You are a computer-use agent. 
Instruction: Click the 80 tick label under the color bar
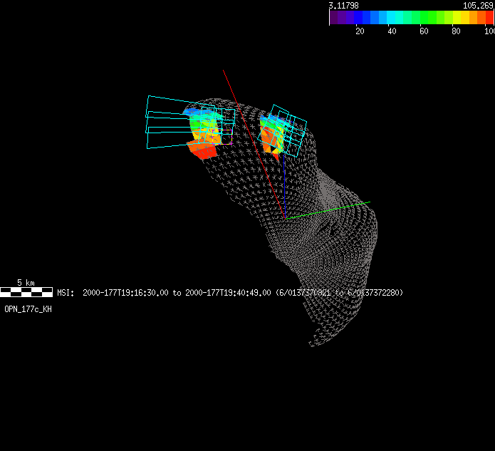(x=456, y=31)
